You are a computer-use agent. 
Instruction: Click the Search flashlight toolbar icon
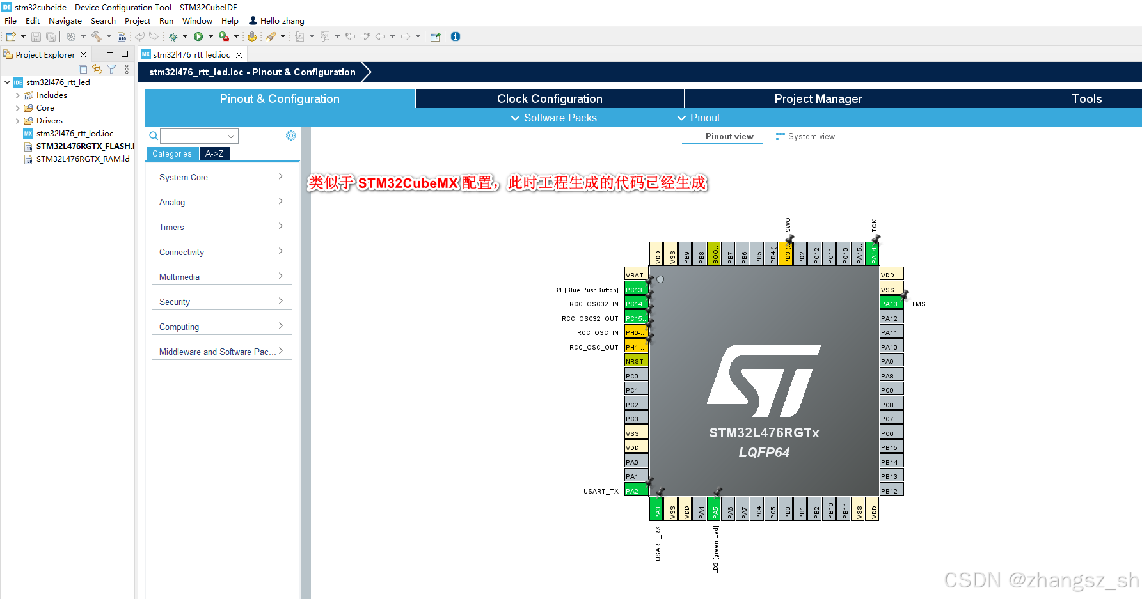tap(271, 36)
